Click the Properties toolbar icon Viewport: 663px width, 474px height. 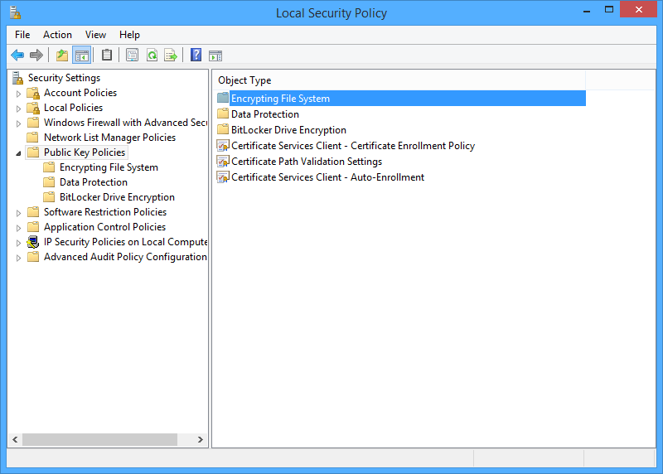(x=132, y=56)
